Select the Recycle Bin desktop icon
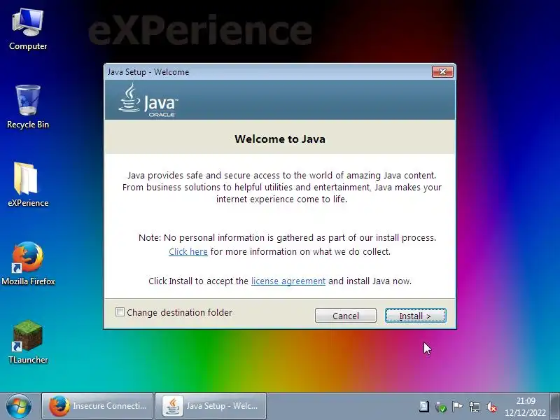The image size is (560, 420). point(28,107)
